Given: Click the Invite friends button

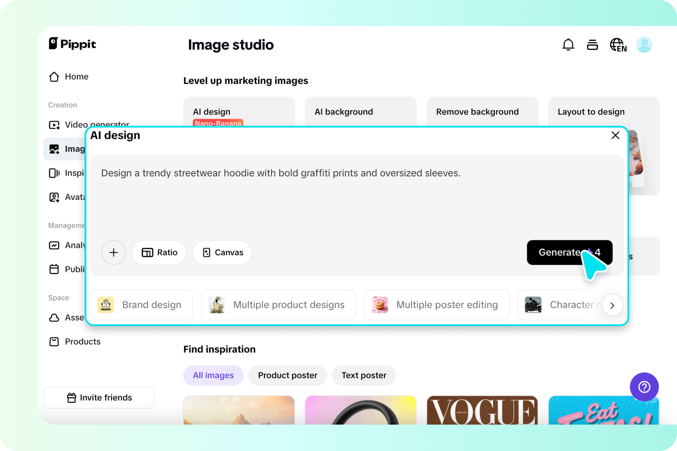Looking at the screenshot, I should pyautogui.click(x=99, y=398).
